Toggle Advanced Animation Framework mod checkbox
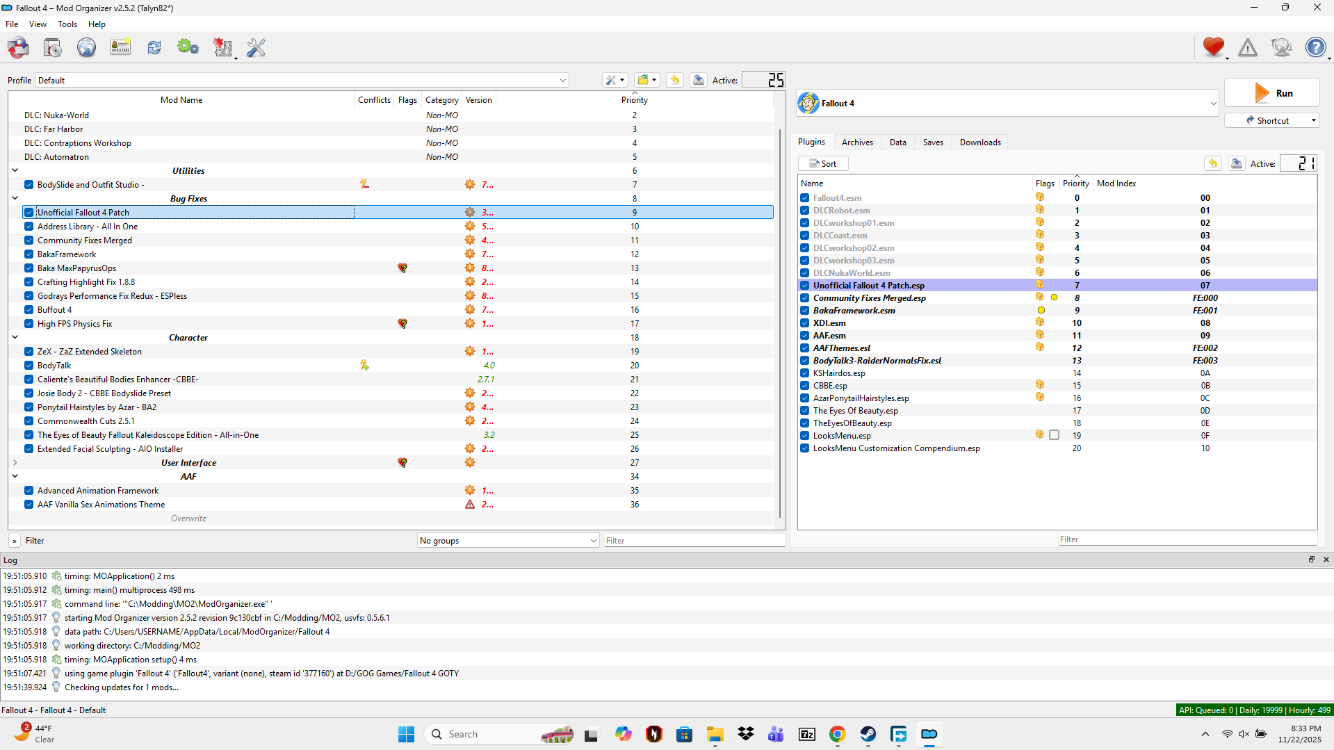This screenshot has height=750, width=1334. click(x=29, y=491)
